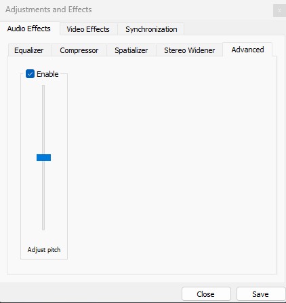
Task: Open the Equalizer sub-tab
Action: point(29,50)
